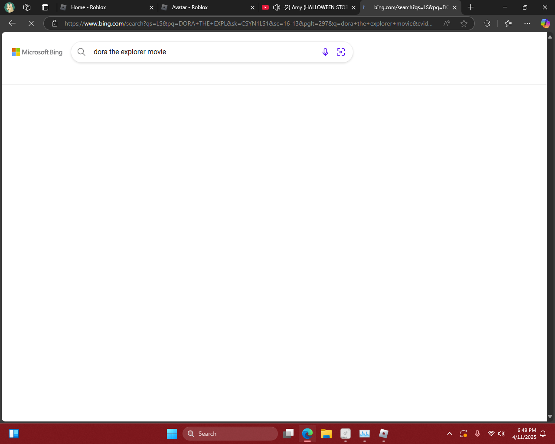
Task: Open the sync update tray icon
Action: tap(464, 434)
